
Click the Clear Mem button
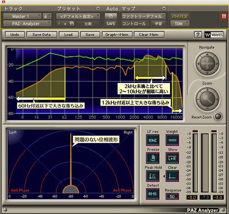149,35
